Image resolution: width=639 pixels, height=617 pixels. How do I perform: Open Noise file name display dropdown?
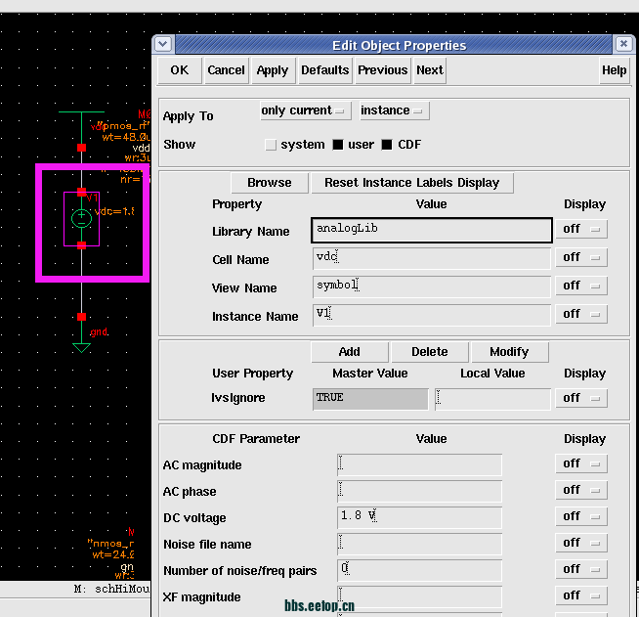point(581,544)
